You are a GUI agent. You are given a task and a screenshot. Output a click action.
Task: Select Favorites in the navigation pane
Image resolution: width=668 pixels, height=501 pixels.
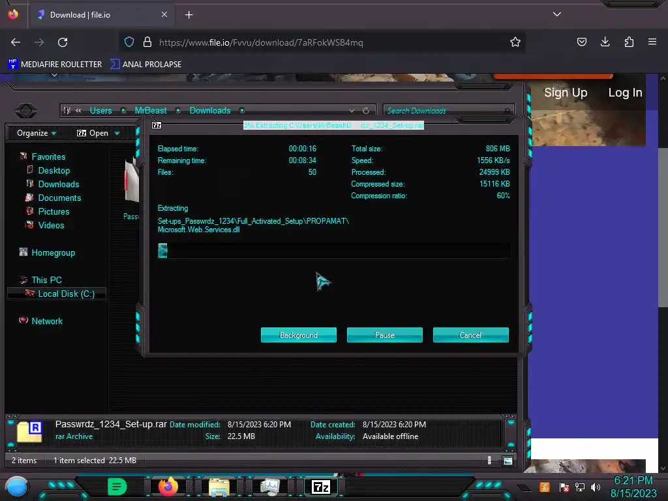pyautogui.click(x=48, y=157)
